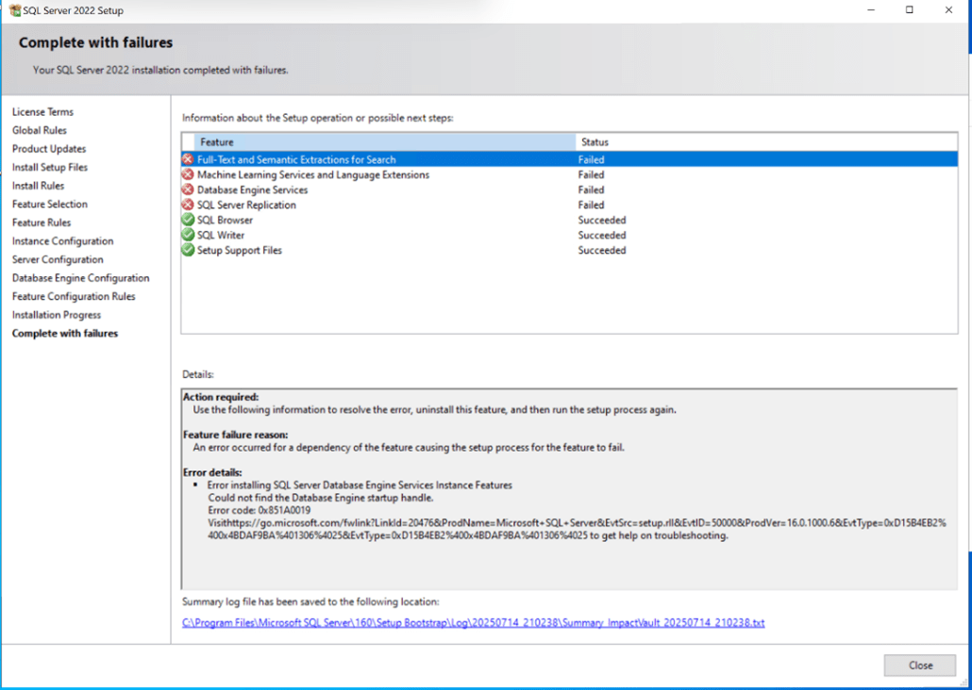
Task: Close the window with the title bar X
Action: coord(948,10)
